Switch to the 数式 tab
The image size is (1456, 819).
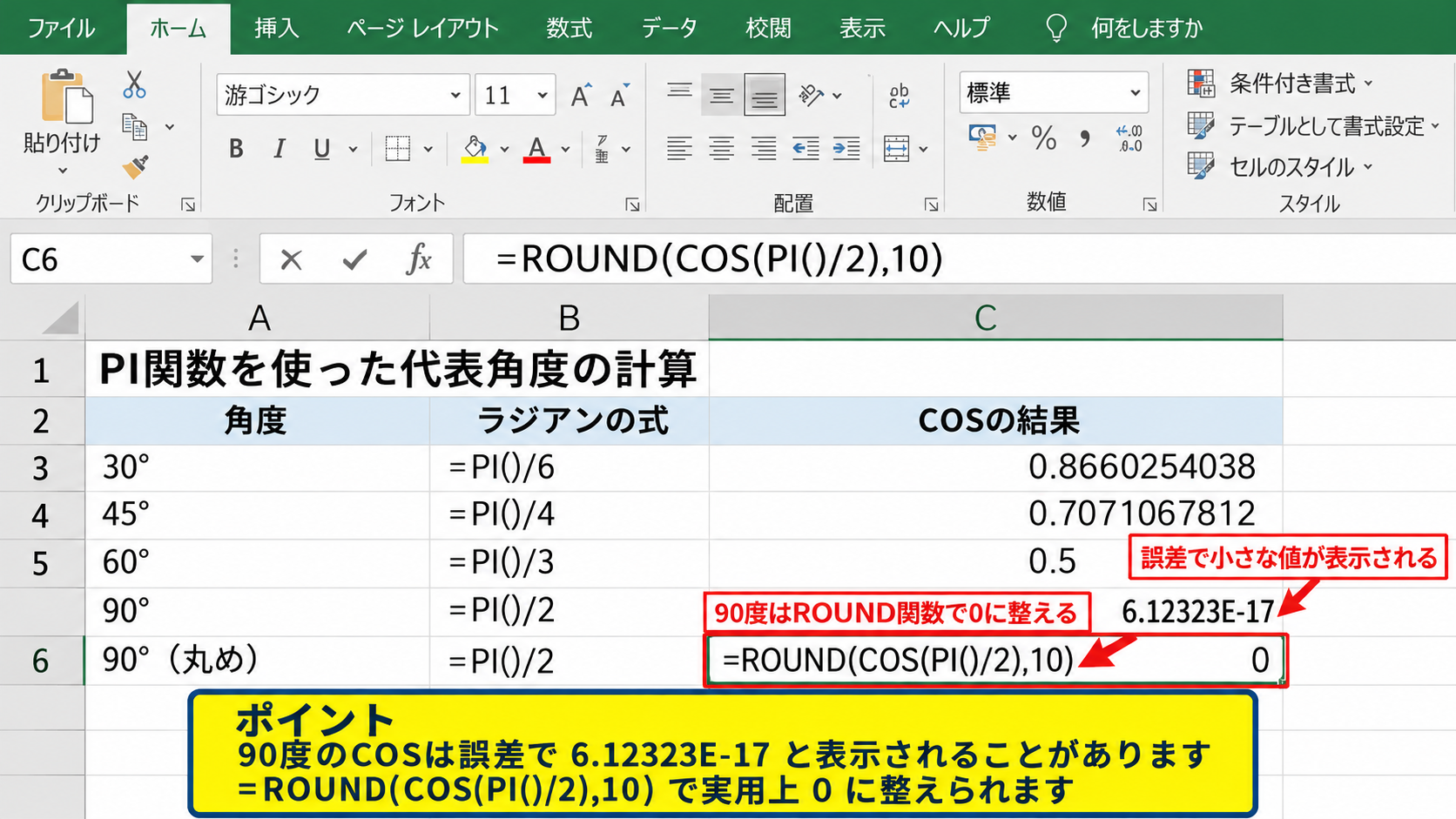coord(569,29)
